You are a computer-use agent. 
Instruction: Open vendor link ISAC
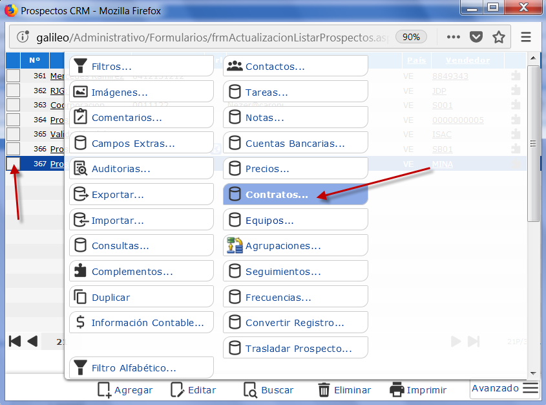coord(442,134)
